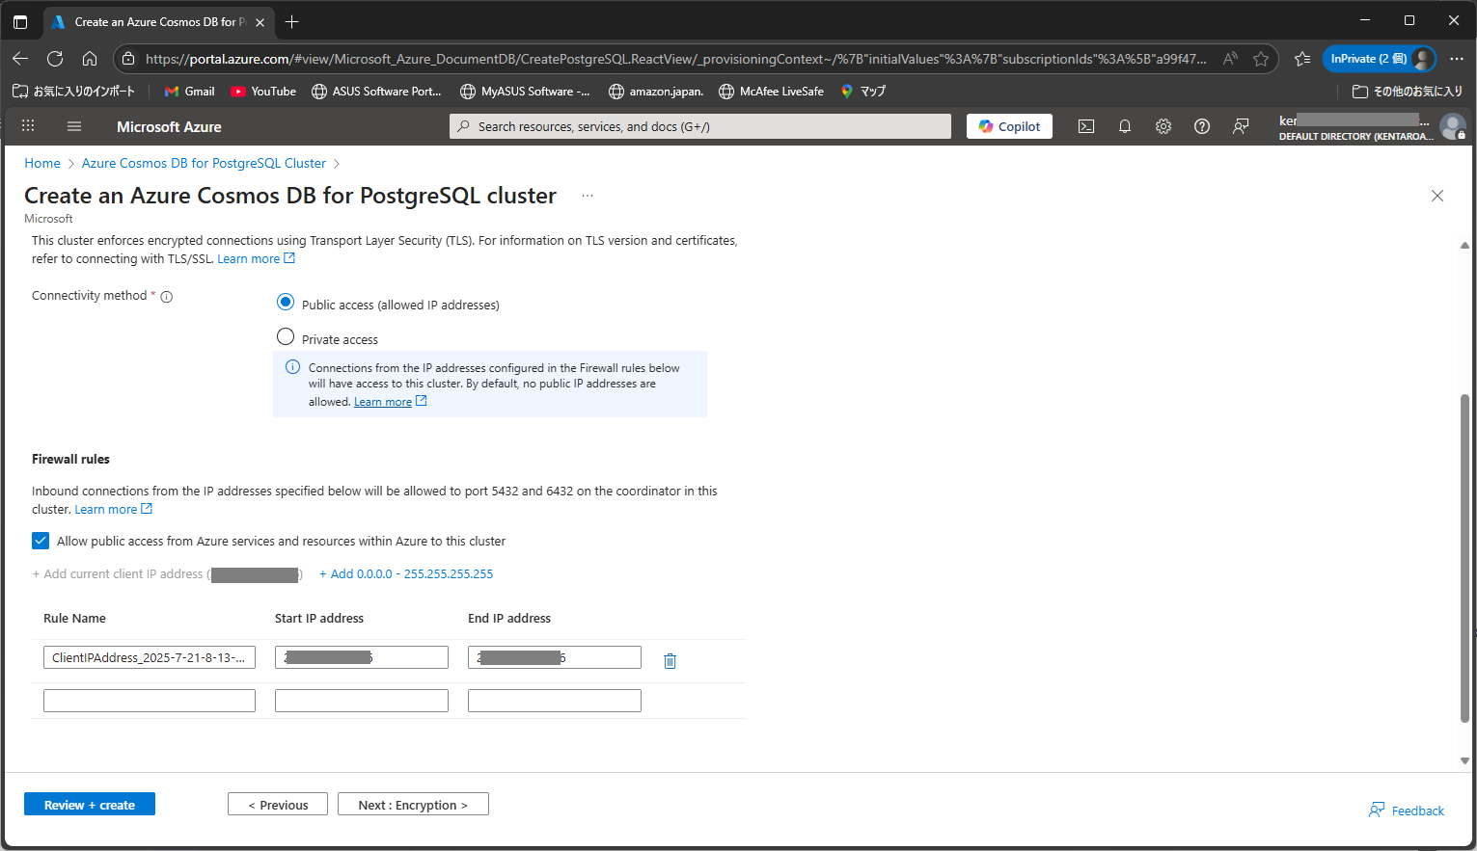Open the Gmail favorites bar shortcut
Screen dimensions: 1477x851
(x=189, y=91)
